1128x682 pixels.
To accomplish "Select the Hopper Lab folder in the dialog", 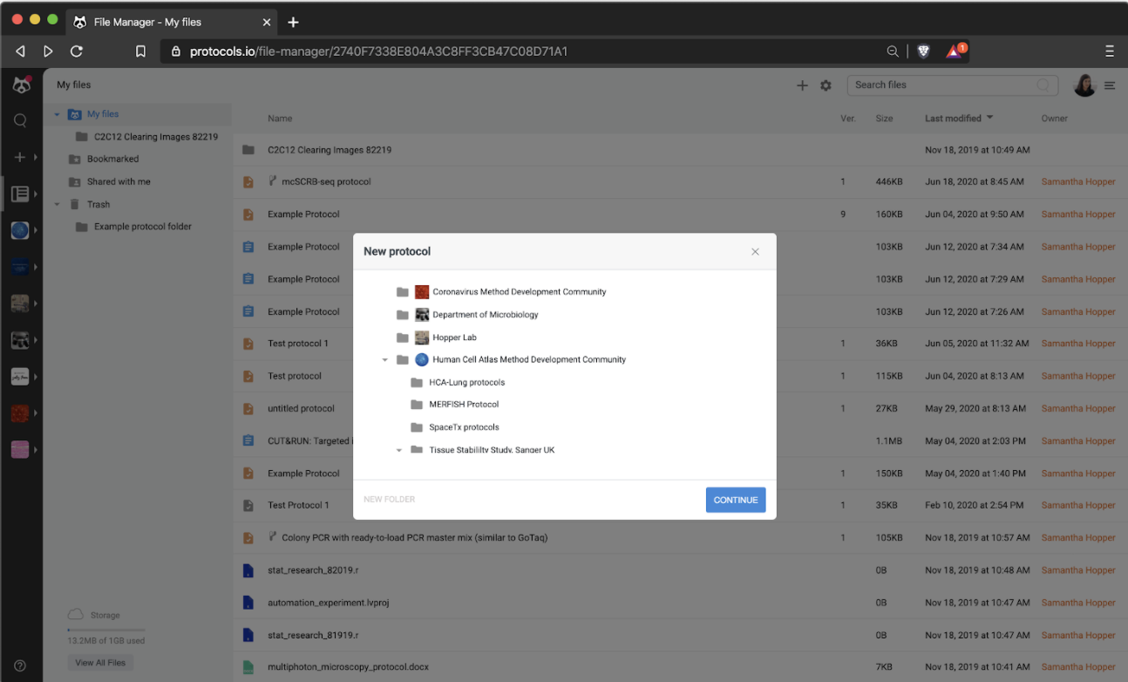I will (457, 337).
